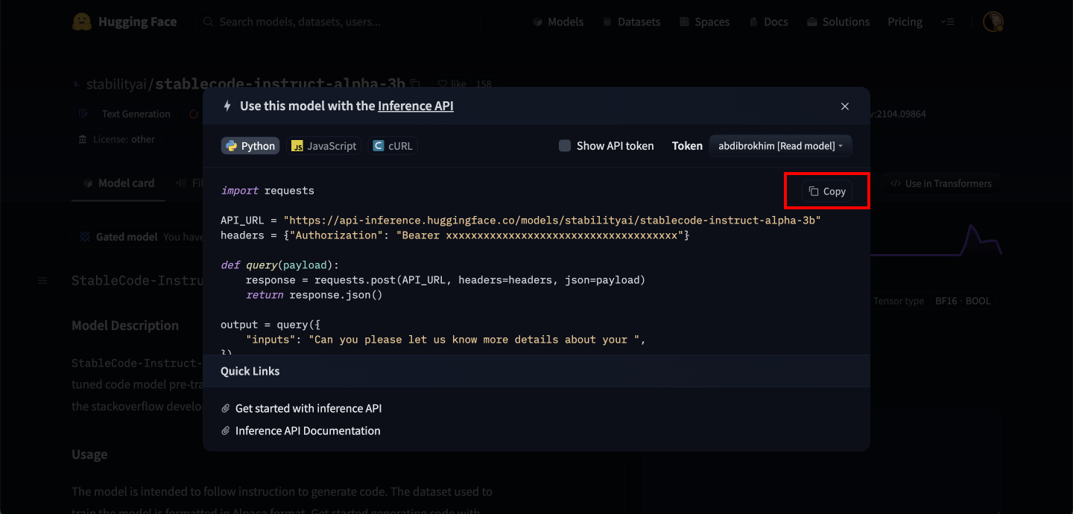Click the License: other tag
The width and height of the screenshot is (1073, 514).
click(x=117, y=139)
